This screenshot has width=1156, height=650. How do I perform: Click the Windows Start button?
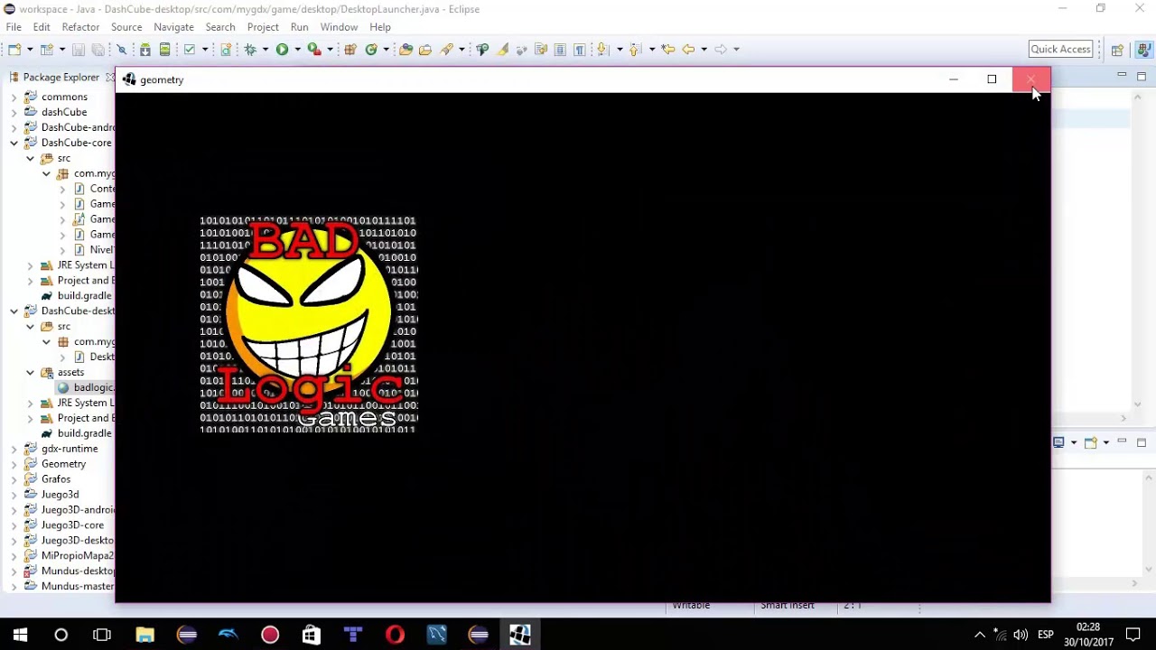[x=20, y=635]
